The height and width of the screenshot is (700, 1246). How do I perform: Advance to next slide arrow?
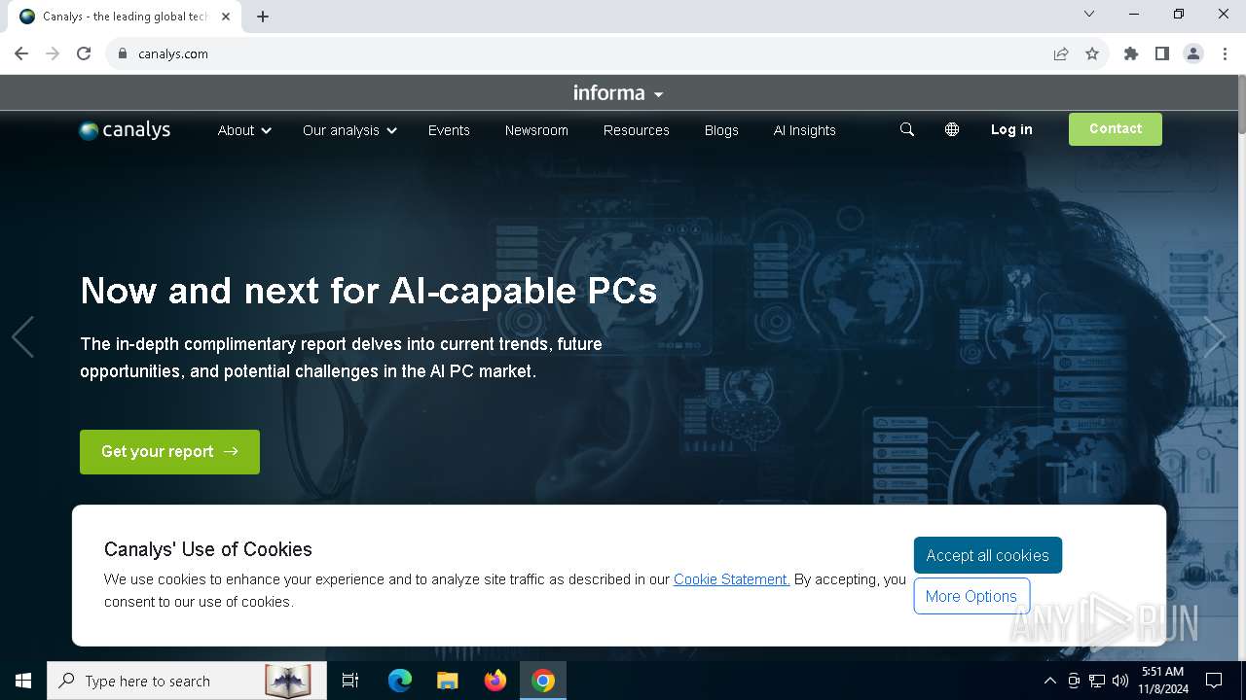coord(1214,337)
